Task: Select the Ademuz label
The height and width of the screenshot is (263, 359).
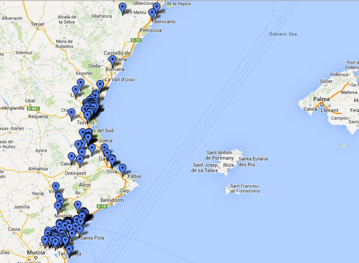Action: click(x=24, y=52)
